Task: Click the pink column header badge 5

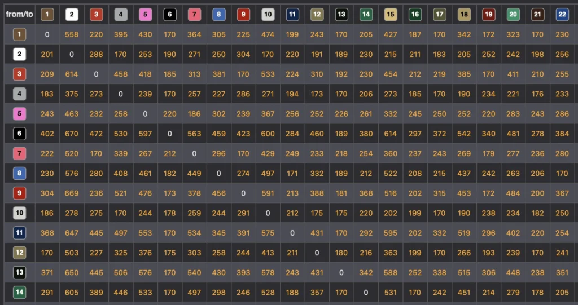Action: [x=145, y=14]
